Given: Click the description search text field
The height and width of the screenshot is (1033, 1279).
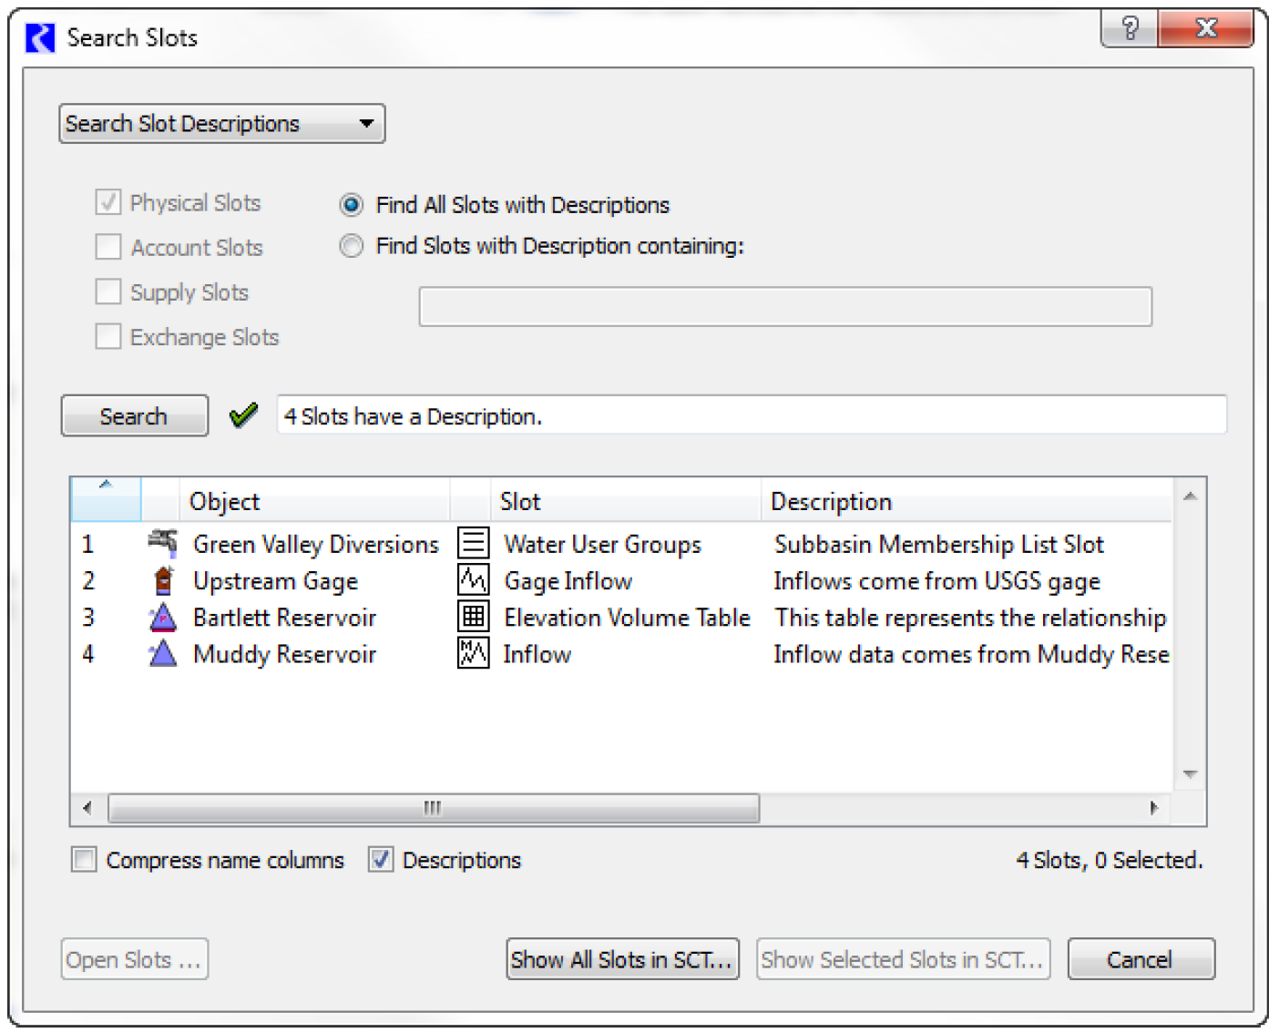Looking at the screenshot, I should [785, 307].
